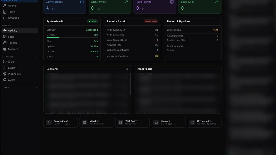The height and width of the screenshot is (155, 276).
Task: Click the Active pipelines row
Action: click(x=192, y=36)
